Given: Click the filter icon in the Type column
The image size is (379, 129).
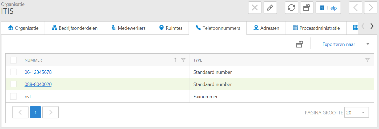Looking at the screenshot, I should coord(367,60).
